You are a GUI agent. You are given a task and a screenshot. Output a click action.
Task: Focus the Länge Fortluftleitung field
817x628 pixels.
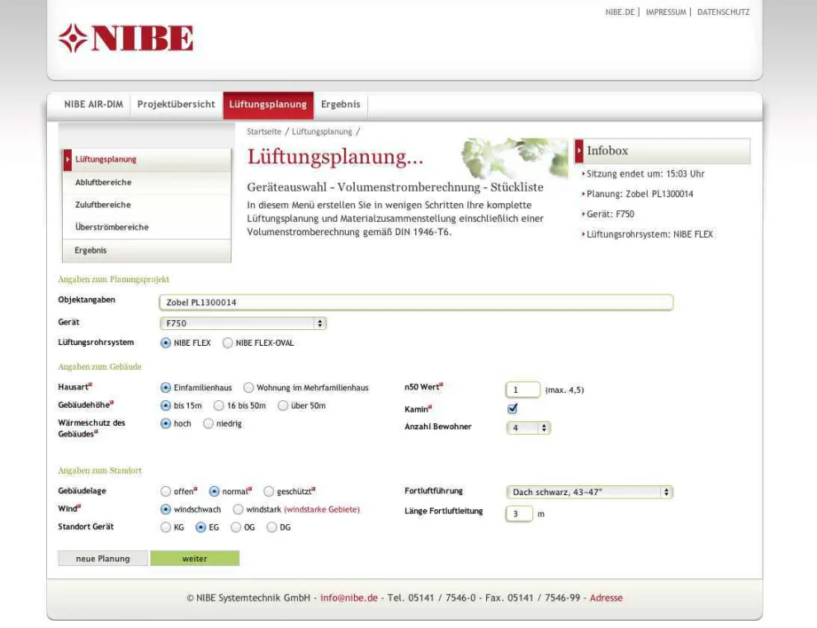[x=519, y=514]
